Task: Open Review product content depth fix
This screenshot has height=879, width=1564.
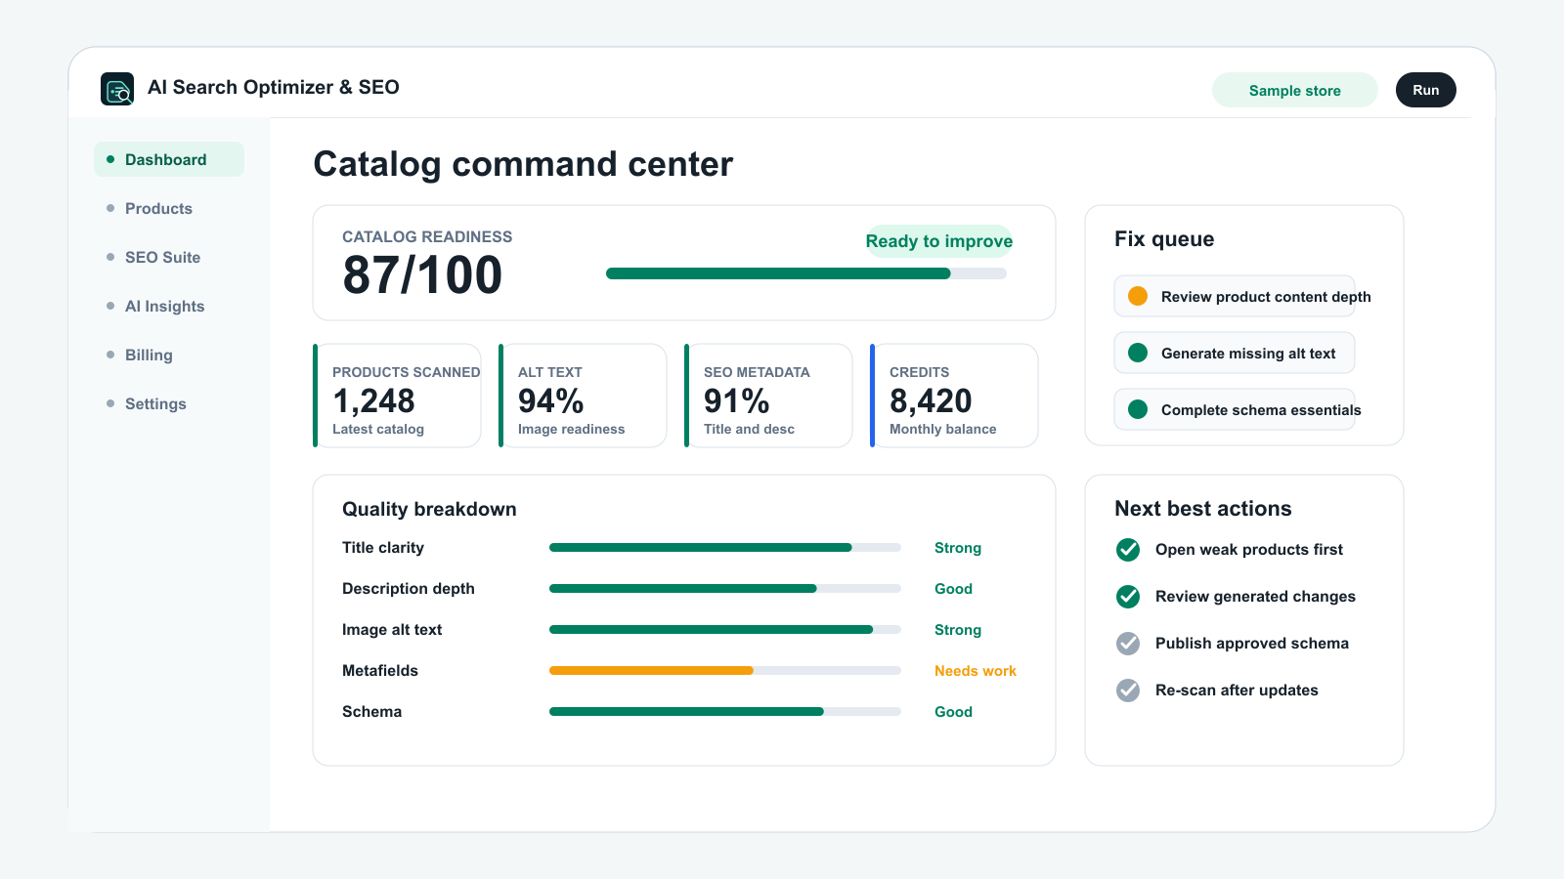Action: tap(1235, 296)
